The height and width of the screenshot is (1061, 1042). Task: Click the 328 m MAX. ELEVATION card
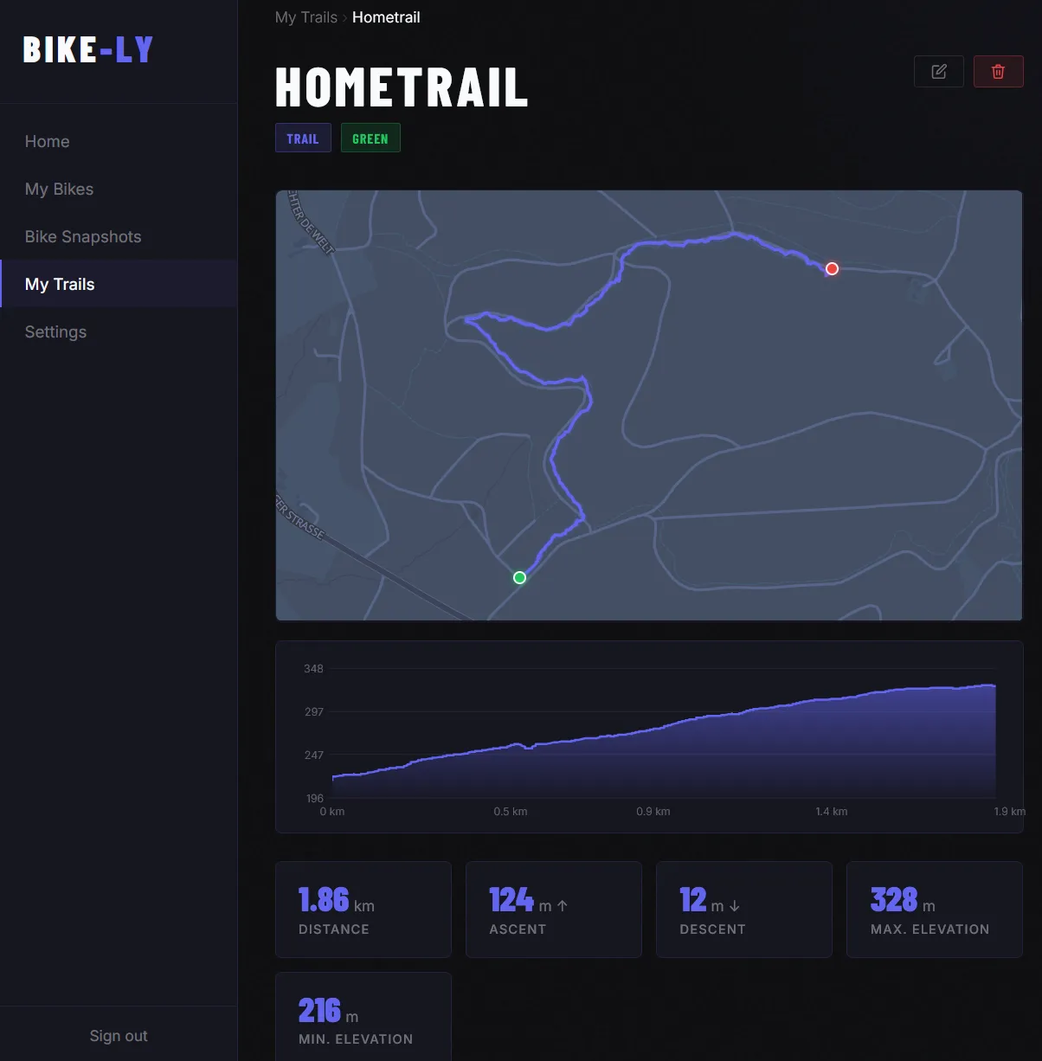coord(934,909)
